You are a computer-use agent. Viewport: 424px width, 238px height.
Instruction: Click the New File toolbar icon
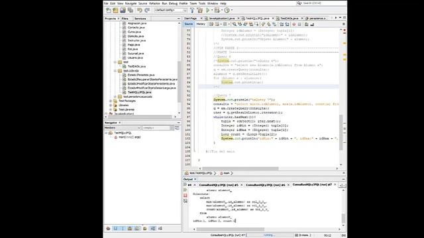point(109,11)
